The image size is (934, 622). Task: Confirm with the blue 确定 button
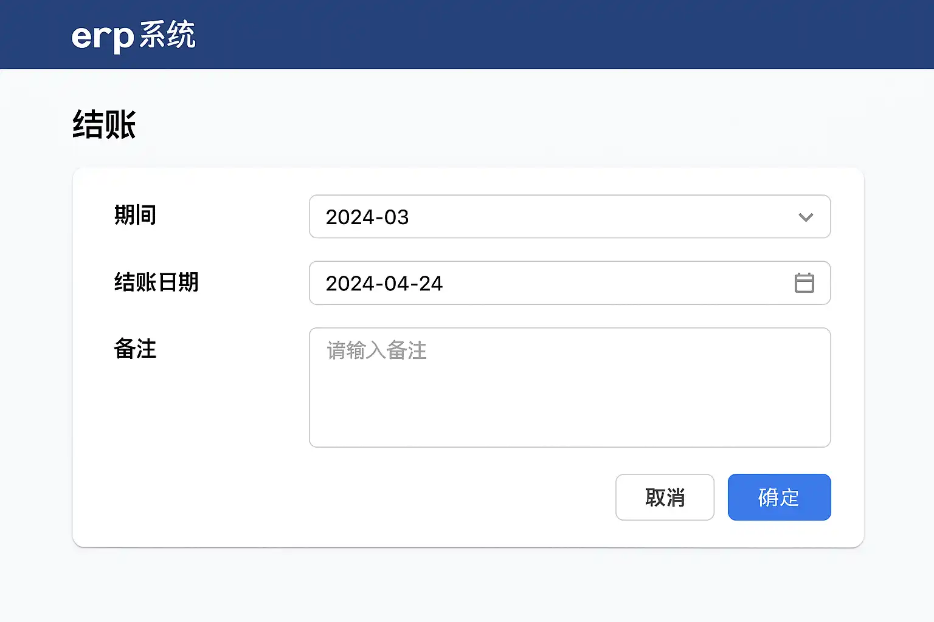[x=779, y=497]
